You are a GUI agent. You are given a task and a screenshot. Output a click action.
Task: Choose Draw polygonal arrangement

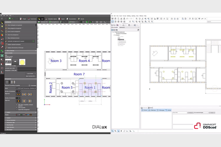(x=20, y=28)
